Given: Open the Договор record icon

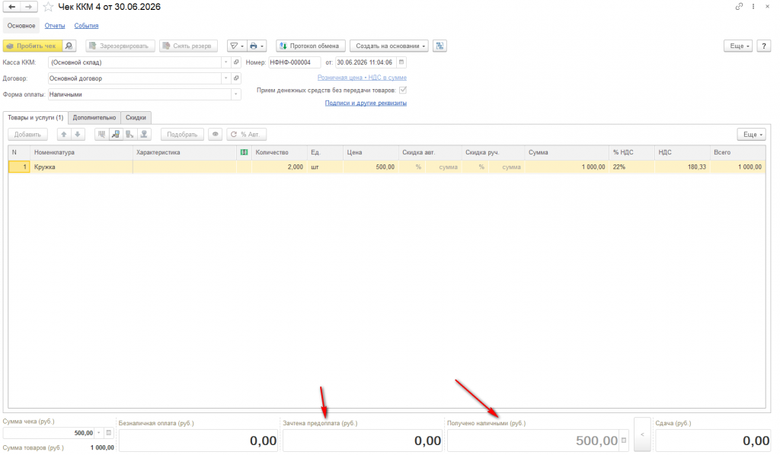Looking at the screenshot, I should click(x=236, y=78).
